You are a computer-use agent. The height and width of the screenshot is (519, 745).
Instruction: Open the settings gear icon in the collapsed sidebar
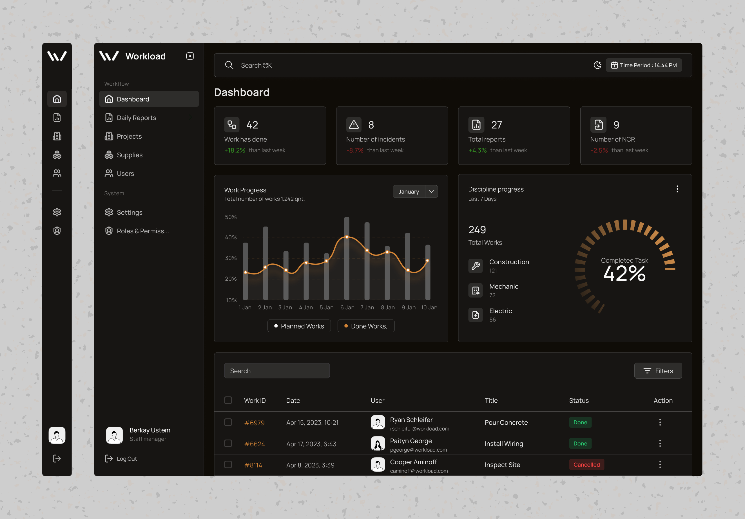(x=57, y=212)
